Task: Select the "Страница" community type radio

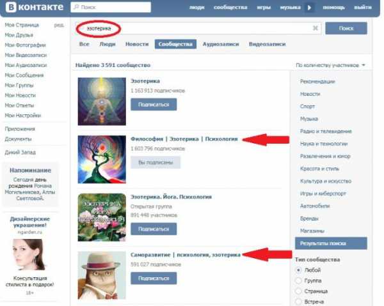Action: click(x=298, y=291)
